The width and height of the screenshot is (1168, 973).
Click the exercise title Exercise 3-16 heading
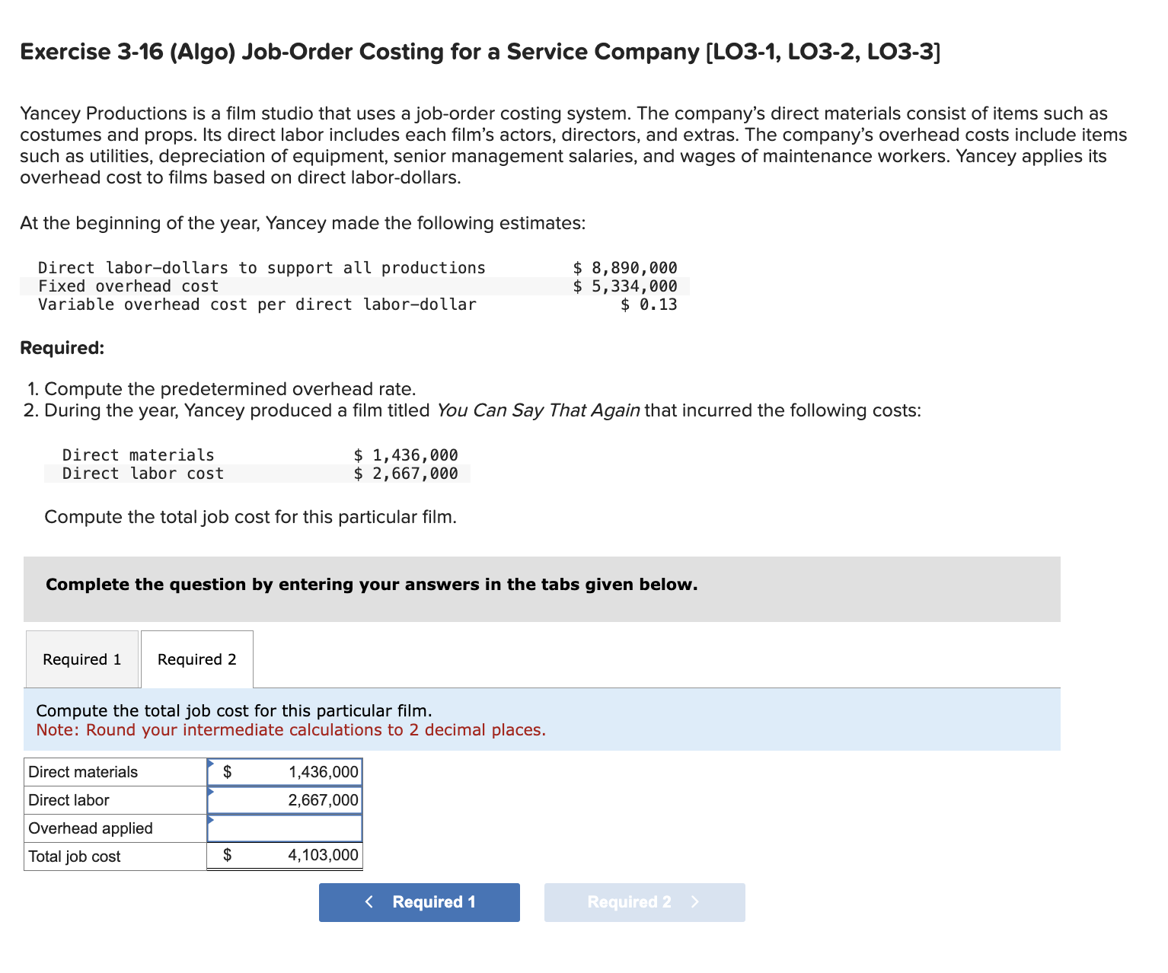click(x=479, y=52)
